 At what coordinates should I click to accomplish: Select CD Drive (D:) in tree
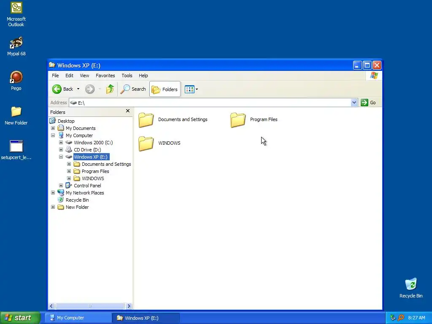pos(87,150)
